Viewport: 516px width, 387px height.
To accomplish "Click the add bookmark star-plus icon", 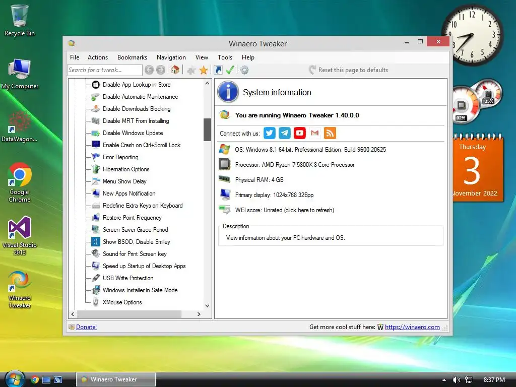I will click(x=191, y=70).
